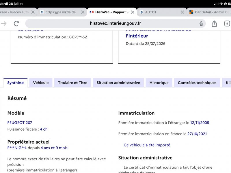This screenshot has height=173, width=231.
Task: Click the date 12/11/2009
Action: point(200,123)
